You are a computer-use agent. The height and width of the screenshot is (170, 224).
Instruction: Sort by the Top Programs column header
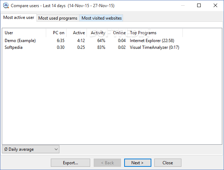tap(155, 33)
